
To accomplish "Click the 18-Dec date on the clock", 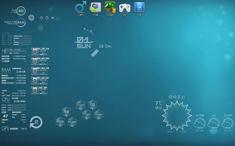I will [105, 46].
